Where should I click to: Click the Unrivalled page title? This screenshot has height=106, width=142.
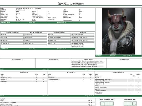tap(71, 4)
